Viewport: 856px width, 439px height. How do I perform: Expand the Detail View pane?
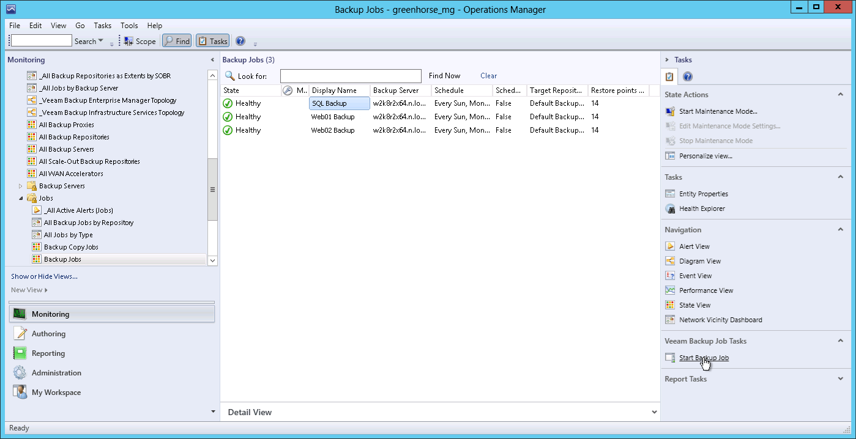[x=655, y=412]
